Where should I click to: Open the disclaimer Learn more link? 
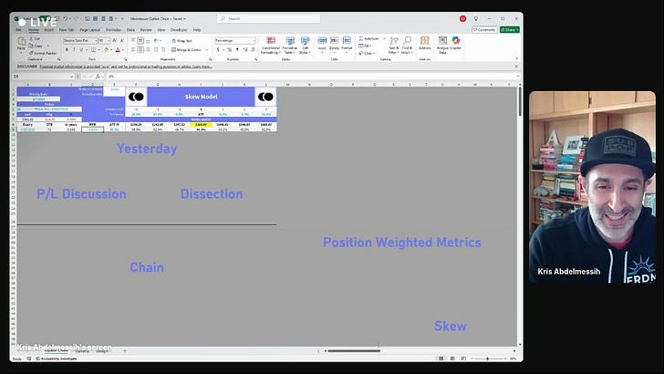click(202, 67)
